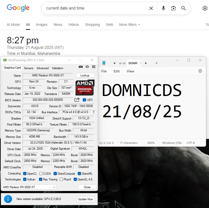Click the blue info icon in update notice
The height and width of the screenshot is (208, 209).
(x=8, y=199)
